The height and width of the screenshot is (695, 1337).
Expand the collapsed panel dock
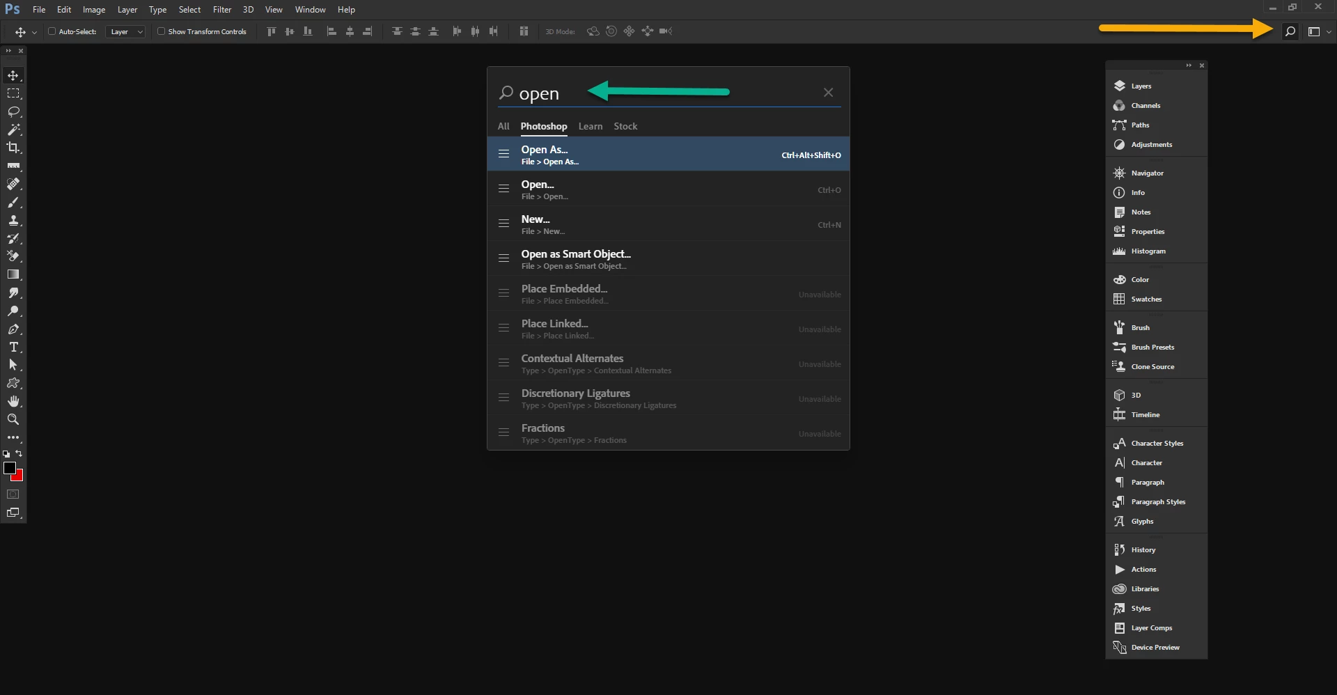tap(1189, 65)
